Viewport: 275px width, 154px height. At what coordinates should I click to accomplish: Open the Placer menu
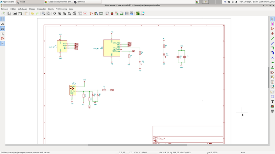[32, 9]
